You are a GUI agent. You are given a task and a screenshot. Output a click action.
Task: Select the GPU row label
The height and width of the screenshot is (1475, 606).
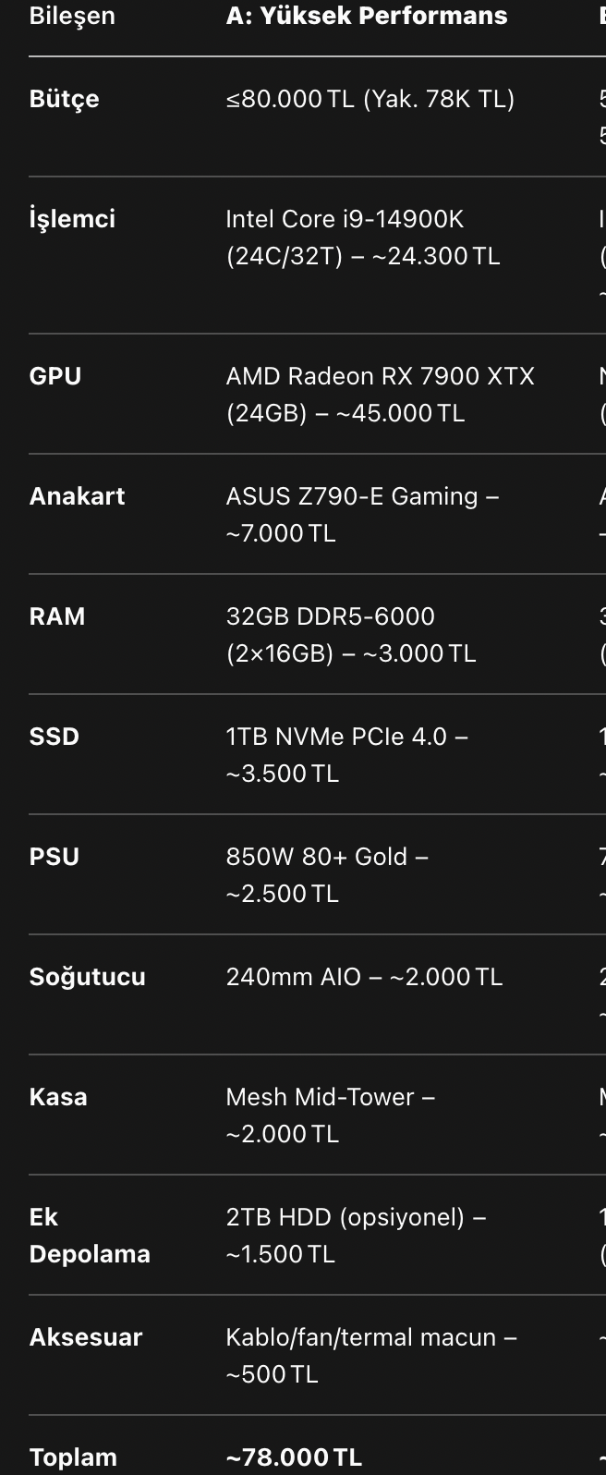55,376
